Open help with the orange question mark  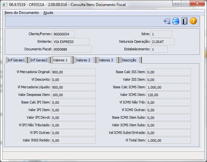coord(193,21)
